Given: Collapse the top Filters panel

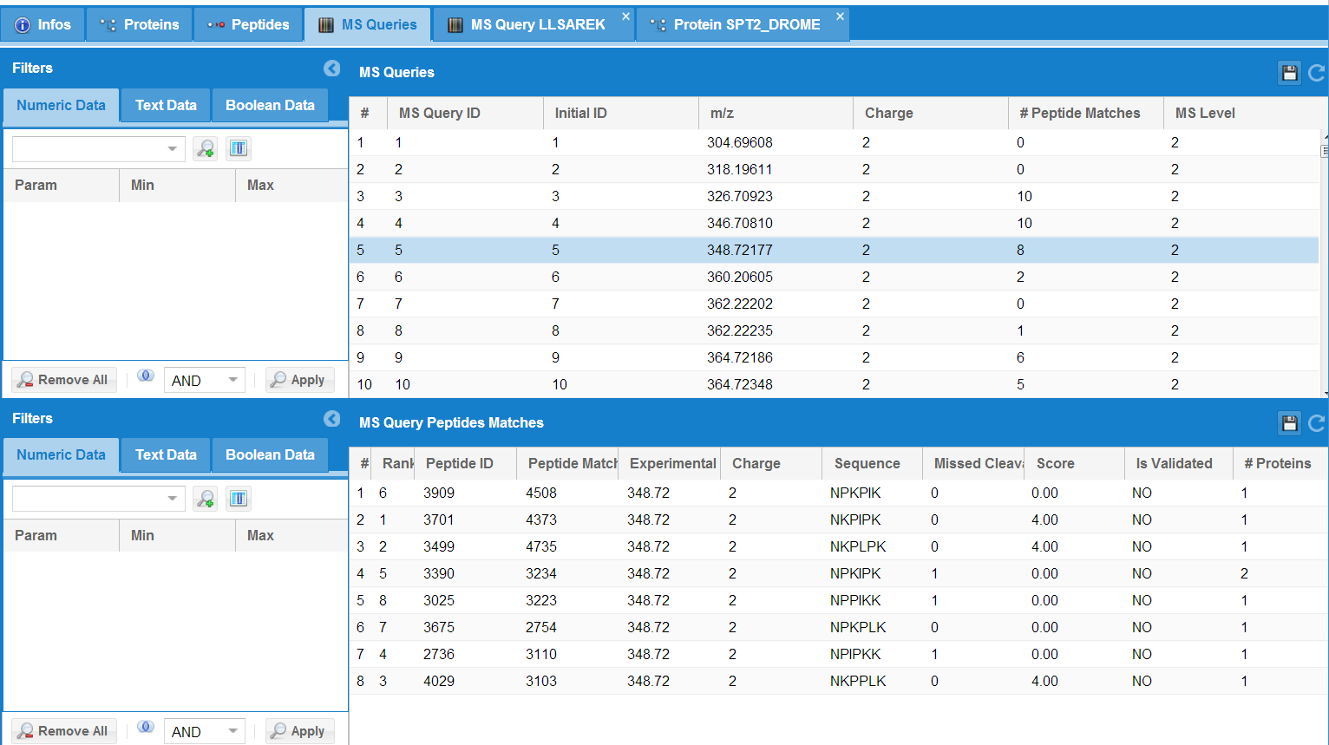Looking at the screenshot, I should point(331,69).
